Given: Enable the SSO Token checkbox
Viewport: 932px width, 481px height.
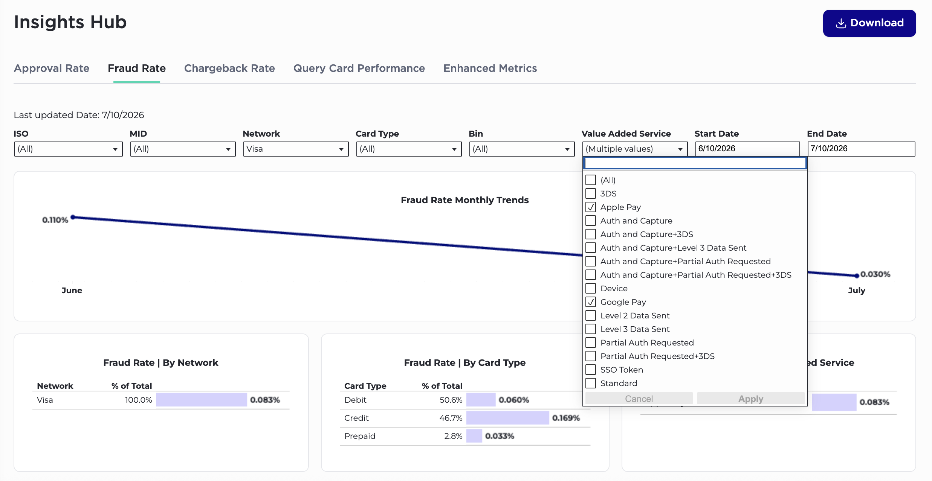Looking at the screenshot, I should [x=591, y=370].
